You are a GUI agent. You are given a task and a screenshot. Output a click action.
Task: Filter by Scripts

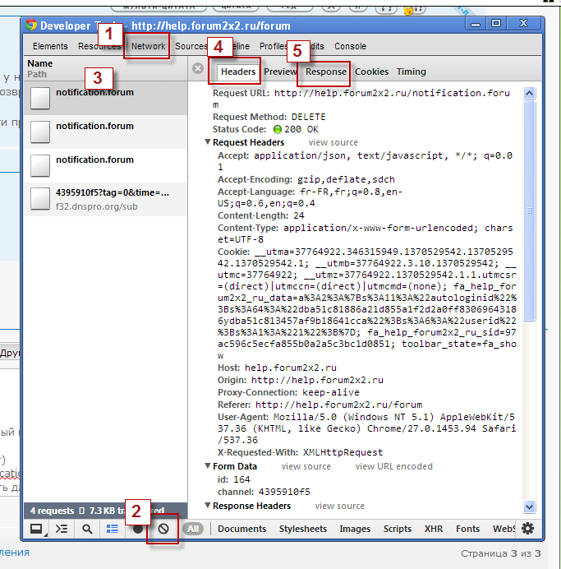coord(398,529)
